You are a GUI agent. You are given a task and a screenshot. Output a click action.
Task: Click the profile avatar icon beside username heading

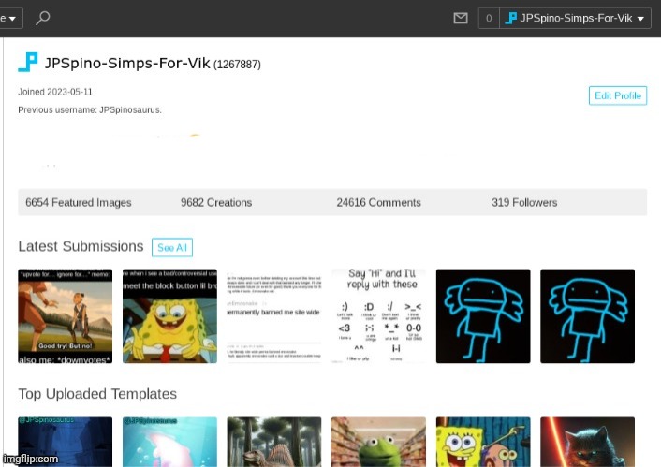[28, 62]
